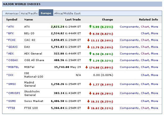
Task: Open the Asia/Pacific tab
Action: pyautogui.click(x=29, y=13)
